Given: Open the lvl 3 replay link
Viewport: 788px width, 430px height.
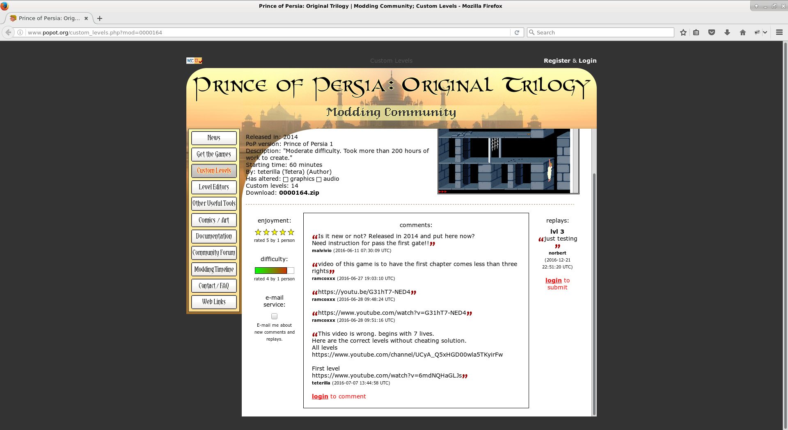Looking at the screenshot, I should click(557, 232).
